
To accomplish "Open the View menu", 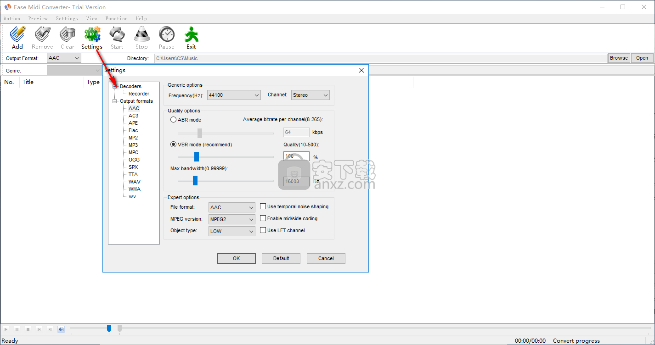I will (91, 18).
